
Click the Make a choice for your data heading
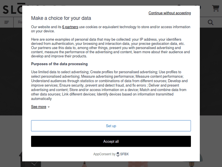tap(61, 18)
